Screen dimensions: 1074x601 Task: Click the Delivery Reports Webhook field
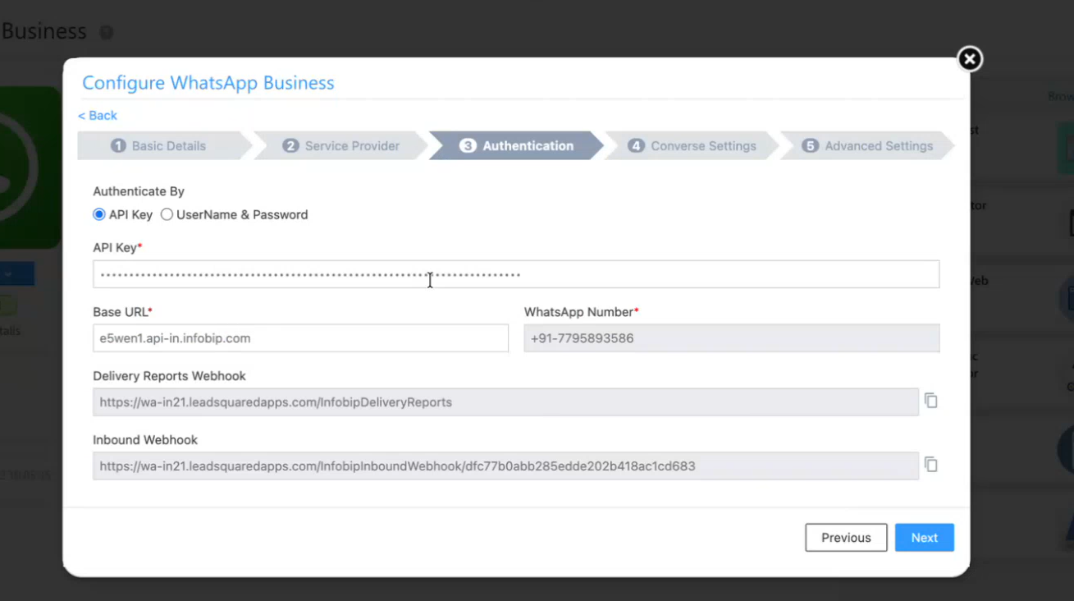[505, 402]
